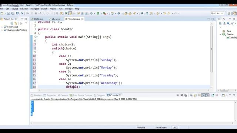Open dropdown arrow next to Back navigation
Viewport: 237px width, 133px height.
(x=172, y=13)
